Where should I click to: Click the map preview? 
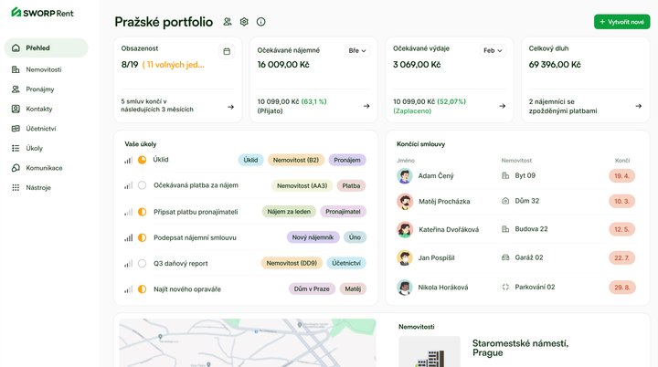tap(247, 342)
